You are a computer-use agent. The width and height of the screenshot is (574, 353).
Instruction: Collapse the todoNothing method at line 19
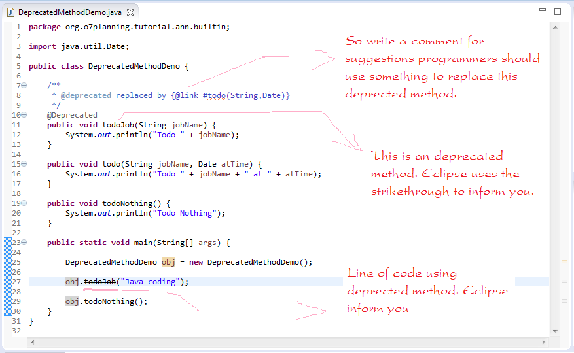pos(24,203)
